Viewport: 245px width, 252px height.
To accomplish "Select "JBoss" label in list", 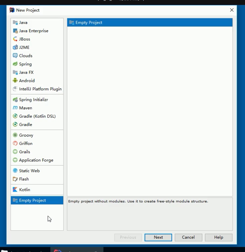I will tap(24, 39).
